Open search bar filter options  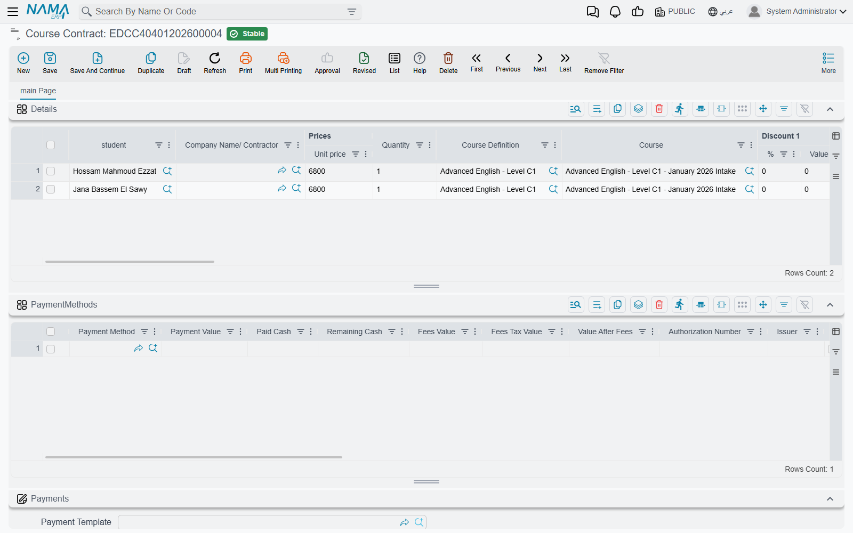coord(352,12)
